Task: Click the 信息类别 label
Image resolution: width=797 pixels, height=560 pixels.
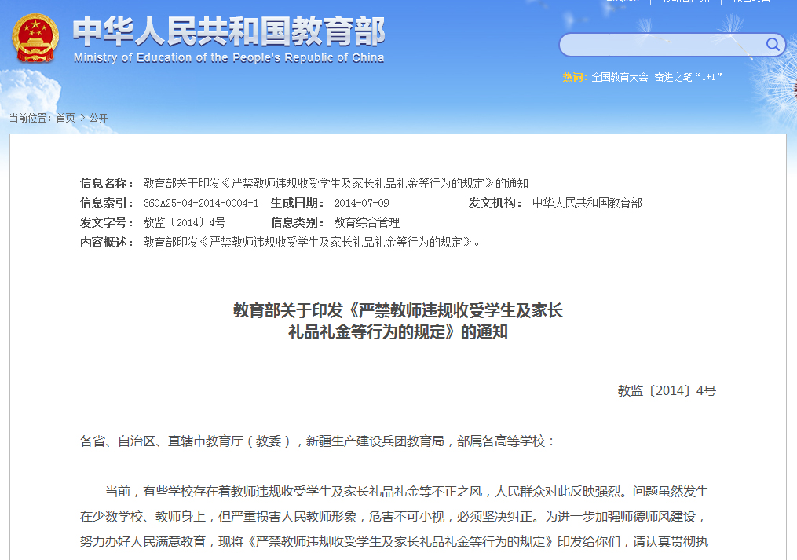Action: click(x=297, y=222)
